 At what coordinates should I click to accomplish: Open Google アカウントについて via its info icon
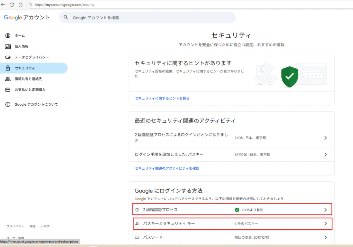(x=8, y=104)
